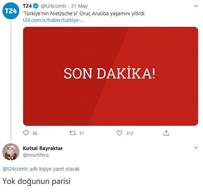Expand the Kutsal Bayraktar reply options chevron

(x=196, y=148)
